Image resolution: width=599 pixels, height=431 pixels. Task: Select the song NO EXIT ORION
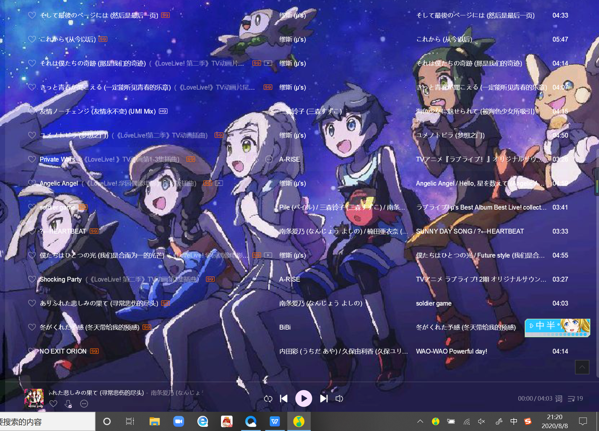pyautogui.click(x=63, y=351)
